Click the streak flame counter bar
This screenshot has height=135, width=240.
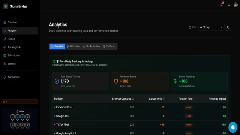tap(20, 101)
